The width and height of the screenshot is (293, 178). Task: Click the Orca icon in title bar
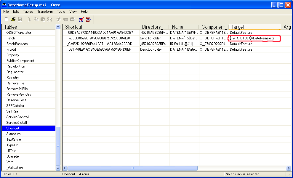click(4, 5)
